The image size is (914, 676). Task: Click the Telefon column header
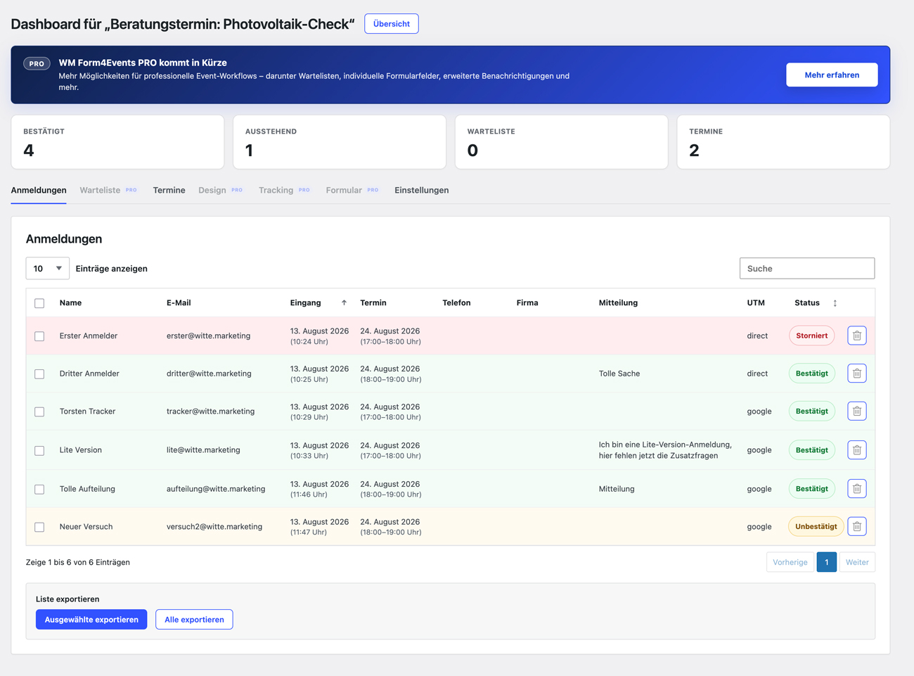456,302
